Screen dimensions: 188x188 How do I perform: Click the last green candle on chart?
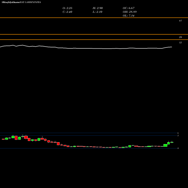point(172,142)
